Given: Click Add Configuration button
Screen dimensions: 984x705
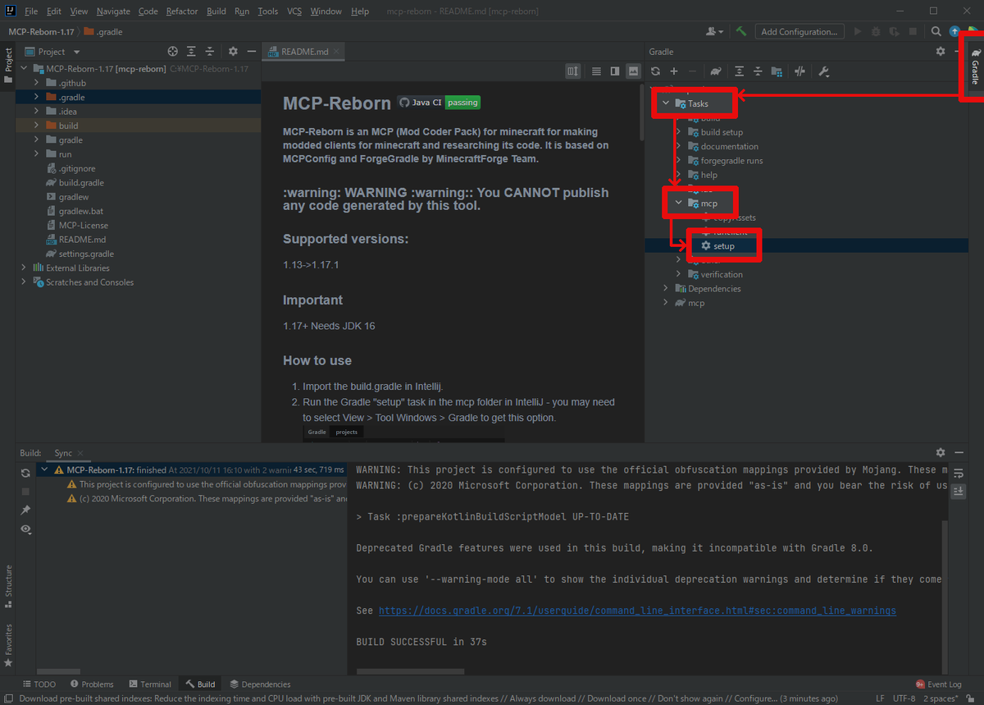Looking at the screenshot, I should click(x=799, y=31).
